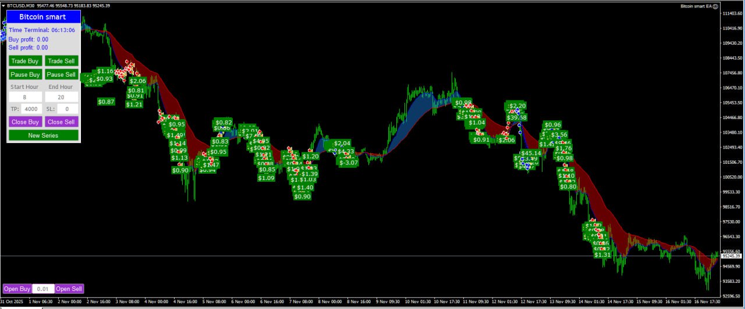Screen dimensions: 745x309
Task: Click the 111403.60 price axis label
Action: 732,13
